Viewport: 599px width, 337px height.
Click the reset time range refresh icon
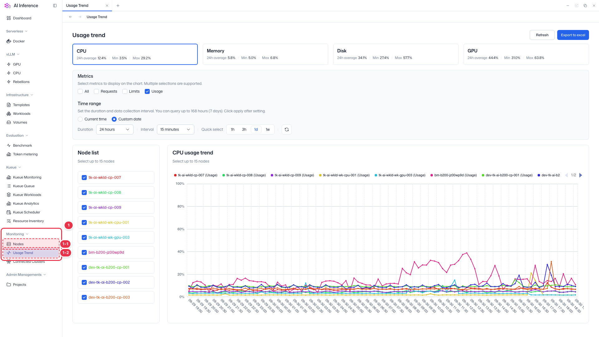pyautogui.click(x=287, y=129)
